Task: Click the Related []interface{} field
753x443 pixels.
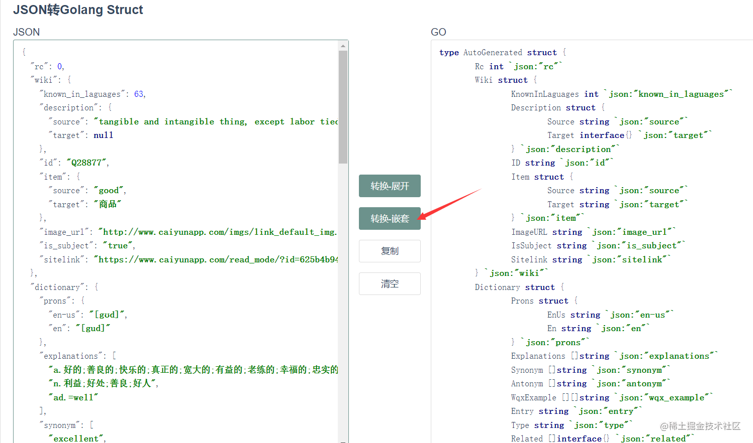Action: coord(603,438)
